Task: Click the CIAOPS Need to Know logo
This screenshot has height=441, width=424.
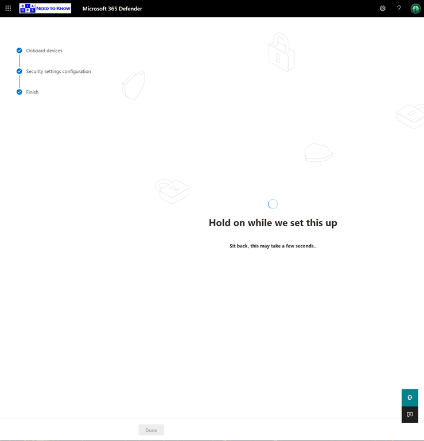Action: 45,9
